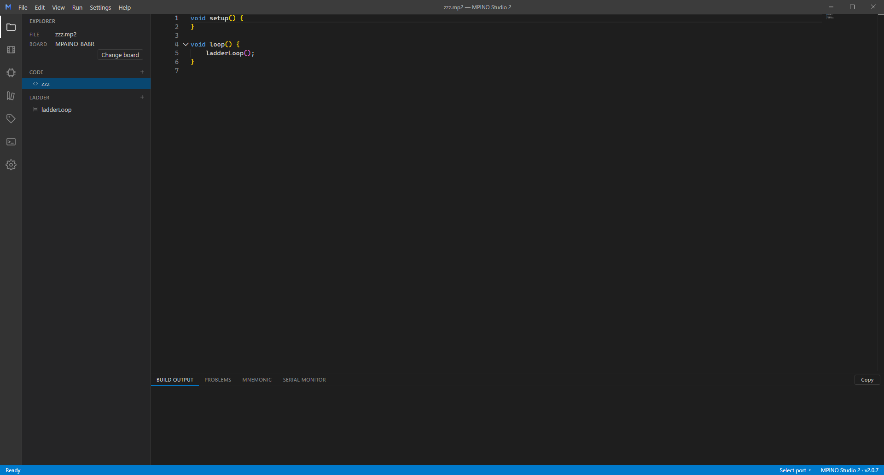Click the void setup() code line
Image resolution: width=884 pixels, height=475 pixels.
pos(217,18)
